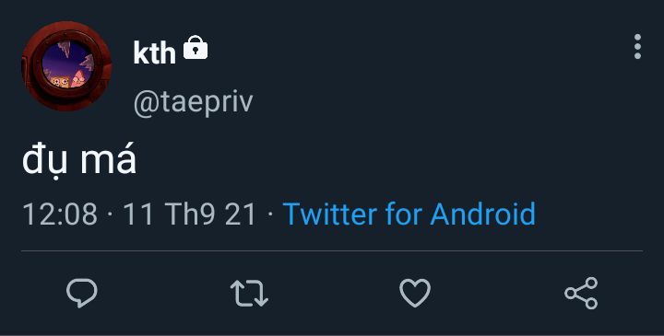Follow the Twitter for Android link
The height and width of the screenshot is (336, 664).
pos(409,214)
